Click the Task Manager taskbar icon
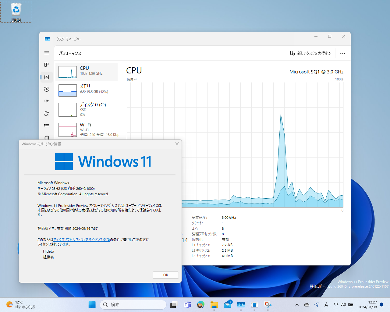Screen dimensions: 390x312 pyautogui.click(x=241, y=305)
